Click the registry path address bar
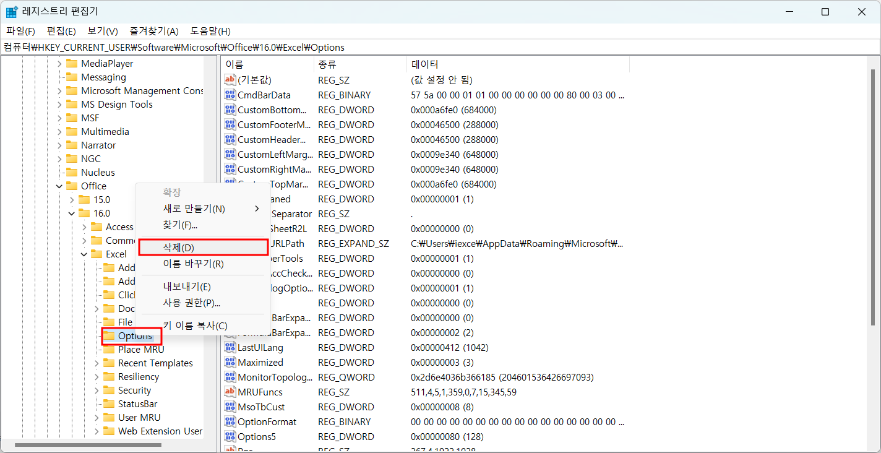Image resolution: width=881 pixels, height=453 pixels. (x=440, y=48)
